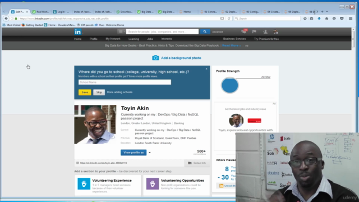Open the Getting Started bookmark

click(x=32, y=25)
